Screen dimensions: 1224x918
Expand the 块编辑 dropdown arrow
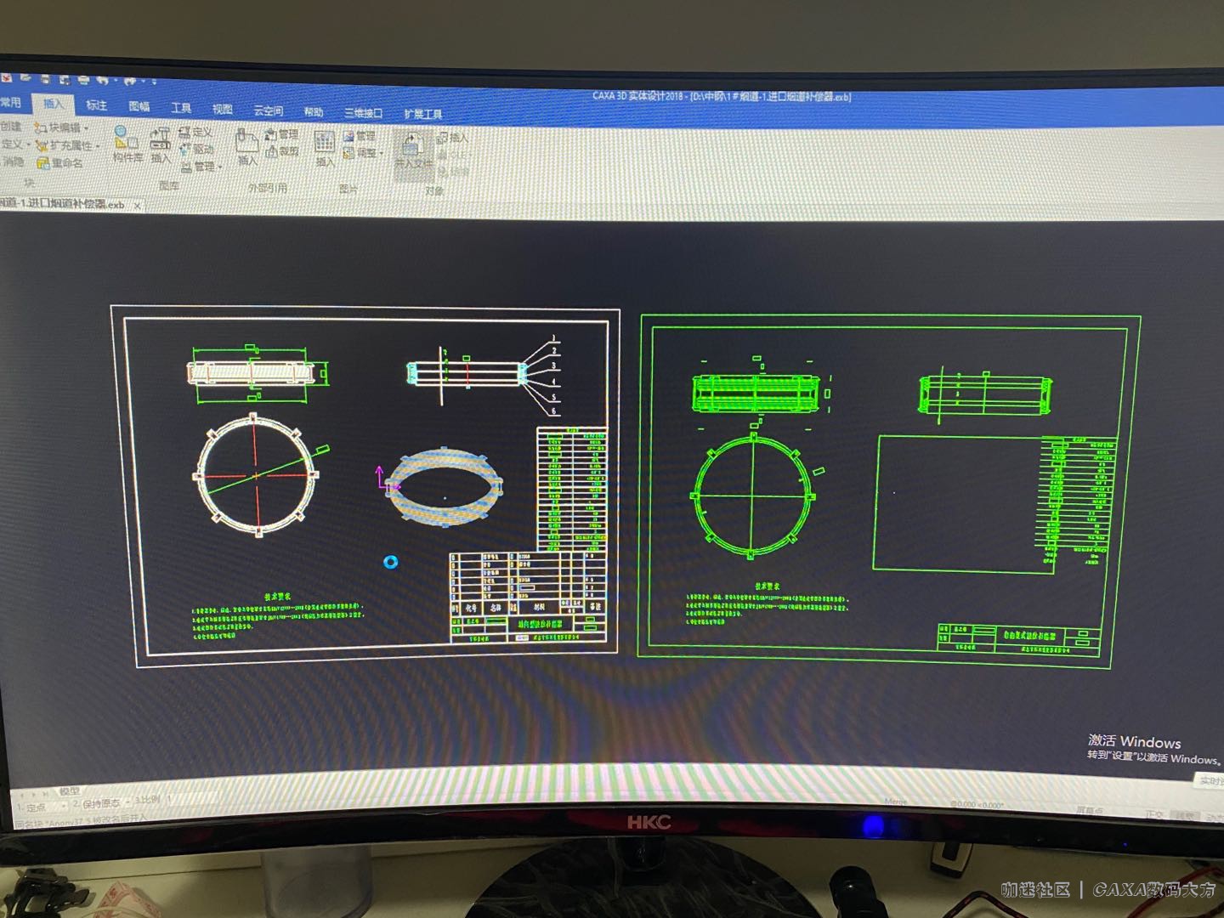(87, 128)
